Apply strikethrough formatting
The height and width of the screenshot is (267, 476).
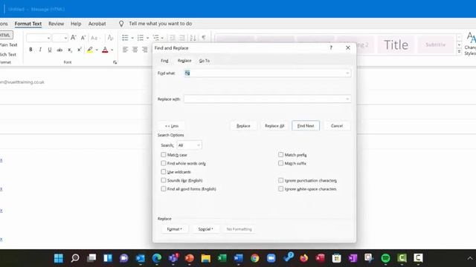tap(59, 50)
